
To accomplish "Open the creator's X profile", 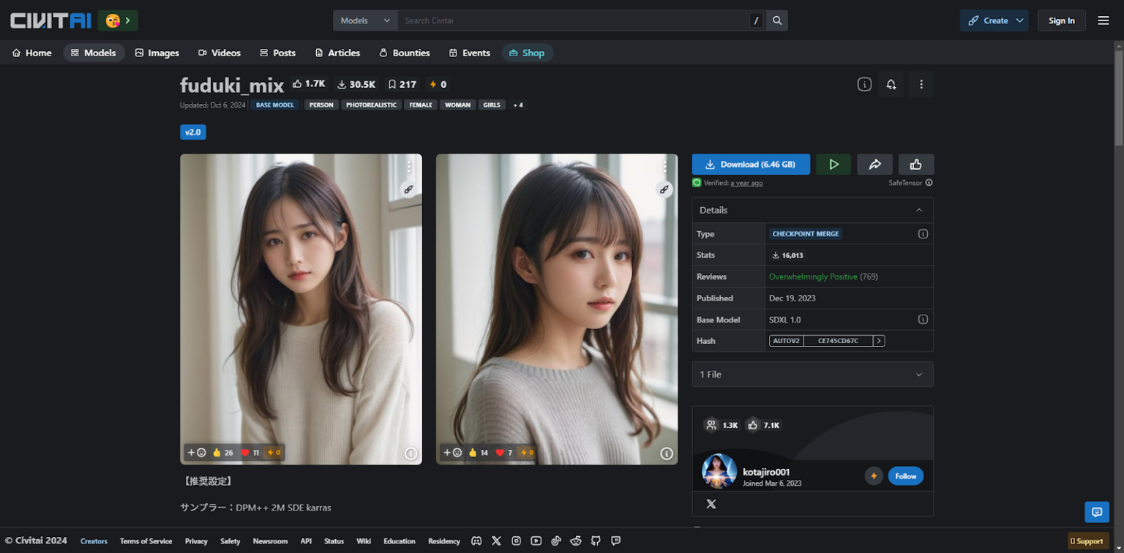I will click(709, 504).
